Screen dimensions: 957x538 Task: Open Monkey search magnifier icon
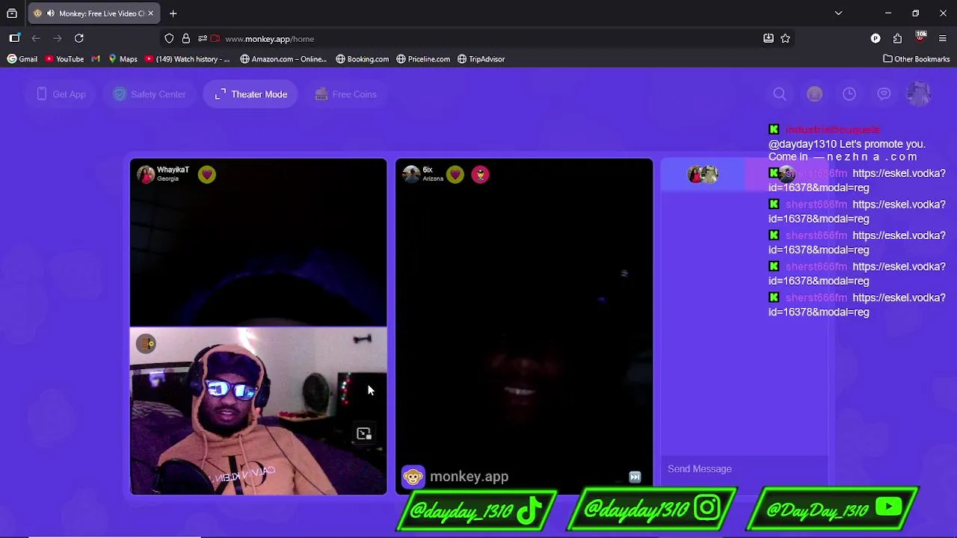coord(780,94)
